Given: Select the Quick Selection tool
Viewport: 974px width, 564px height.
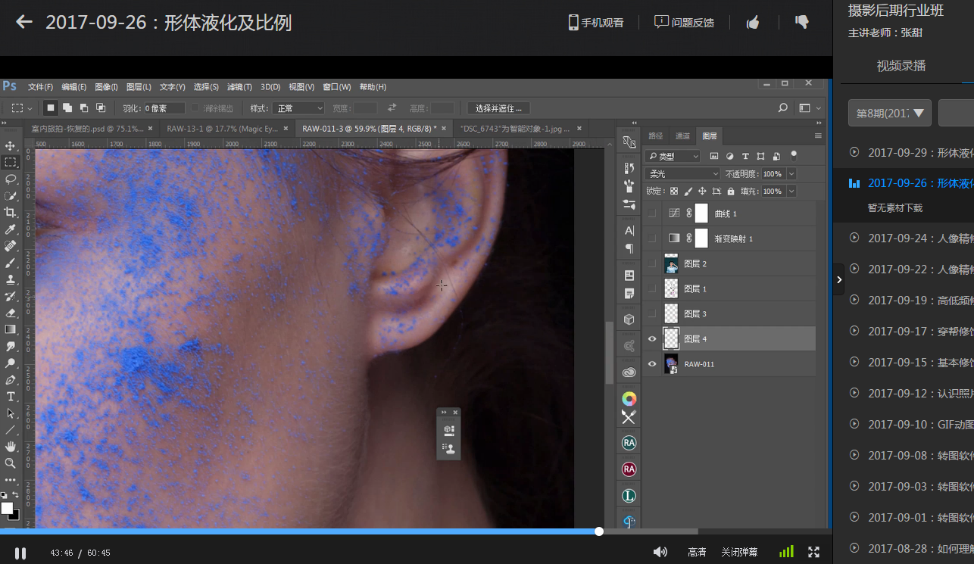Looking at the screenshot, I should tap(11, 196).
